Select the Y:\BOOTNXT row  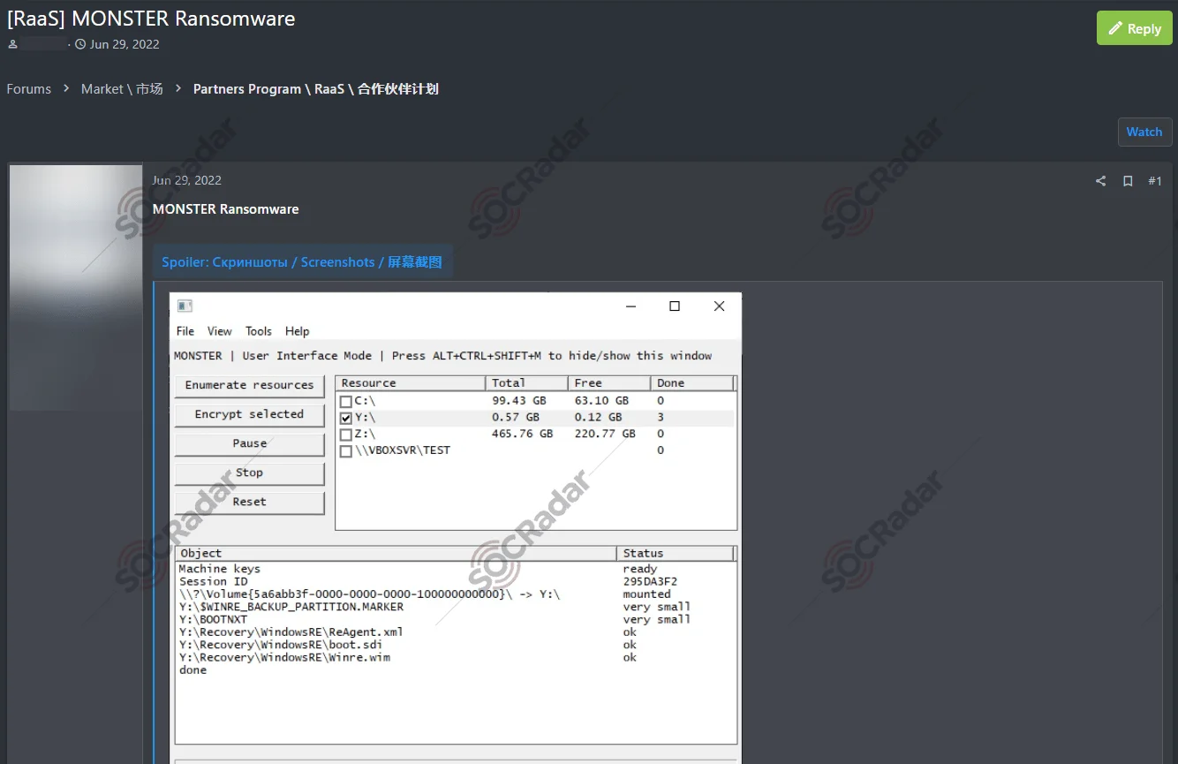[x=456, y=619]
